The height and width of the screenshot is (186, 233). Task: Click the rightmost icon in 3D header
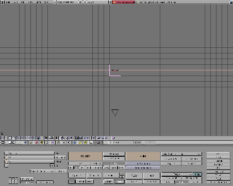point(113,138)
